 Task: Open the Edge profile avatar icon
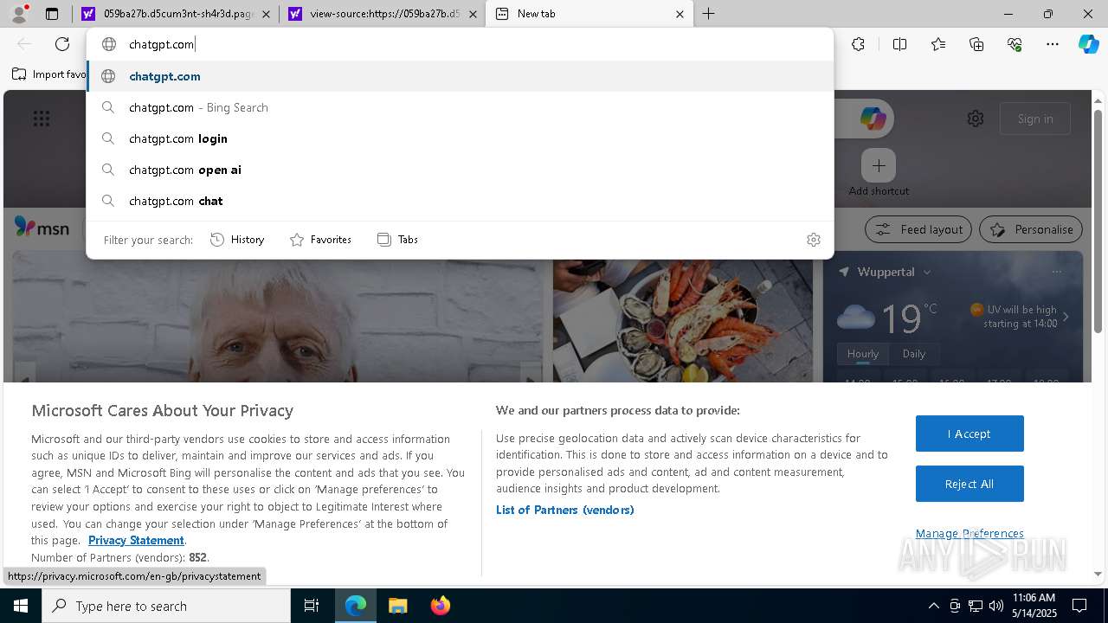pyautogui.click(x=18, y=14)
